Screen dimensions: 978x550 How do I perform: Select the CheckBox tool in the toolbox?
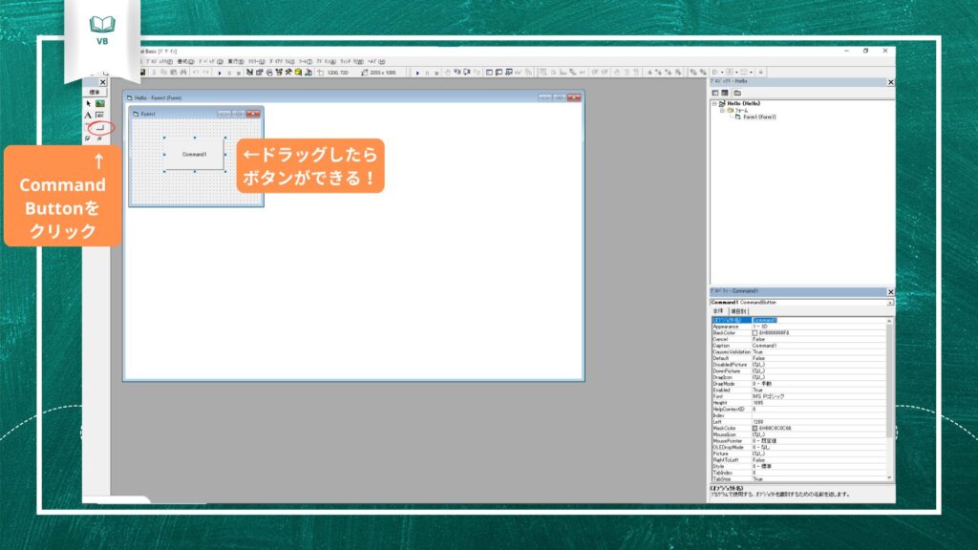pos(88,138)
